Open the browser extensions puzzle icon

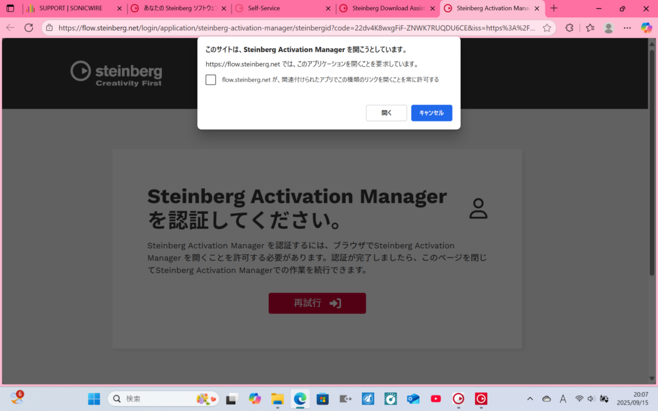click(x=569, y=28)
